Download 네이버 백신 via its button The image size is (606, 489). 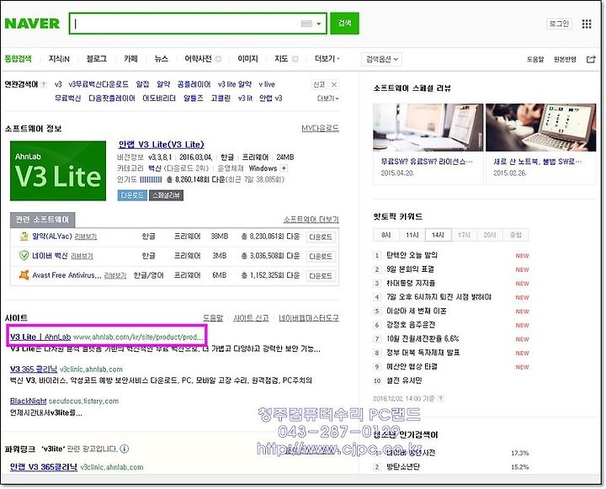(x=321, y=257)
